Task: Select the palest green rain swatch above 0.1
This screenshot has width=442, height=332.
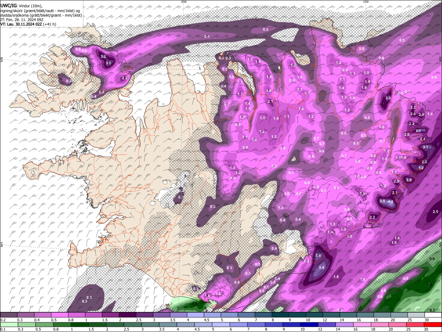Action: (x=9, y=325)
